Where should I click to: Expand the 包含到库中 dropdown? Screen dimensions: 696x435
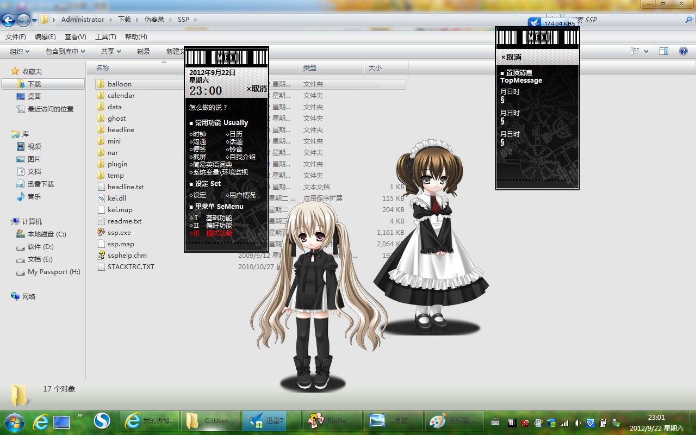[65, 51]
